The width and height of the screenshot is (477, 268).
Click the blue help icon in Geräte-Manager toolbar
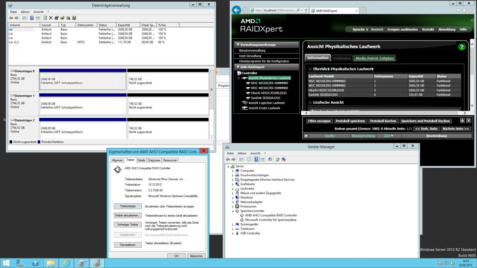coord(256,160)
